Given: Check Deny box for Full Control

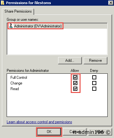Looking at the screenshot, I should (94, 78).
